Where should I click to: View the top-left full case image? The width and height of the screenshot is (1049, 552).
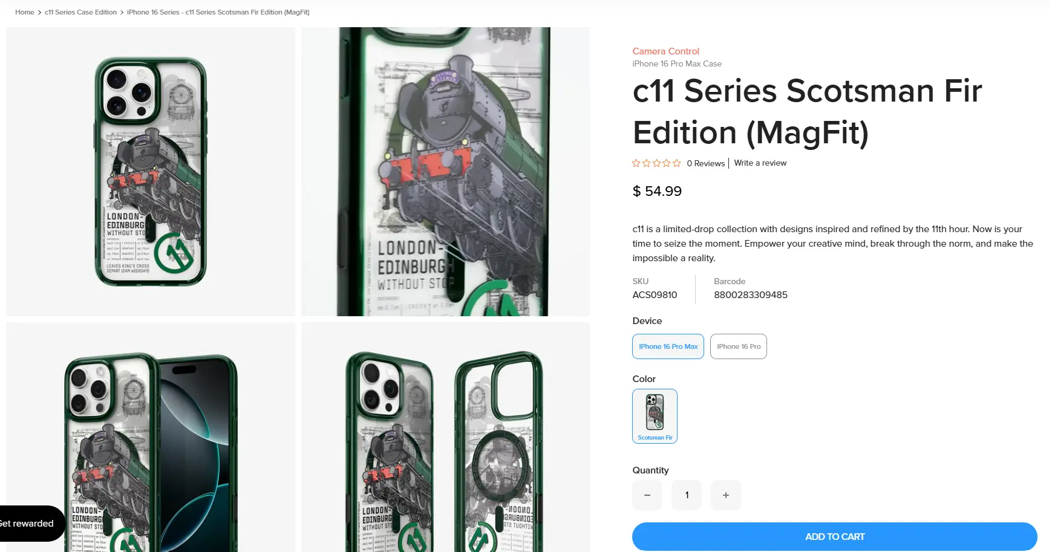(150, 171)
